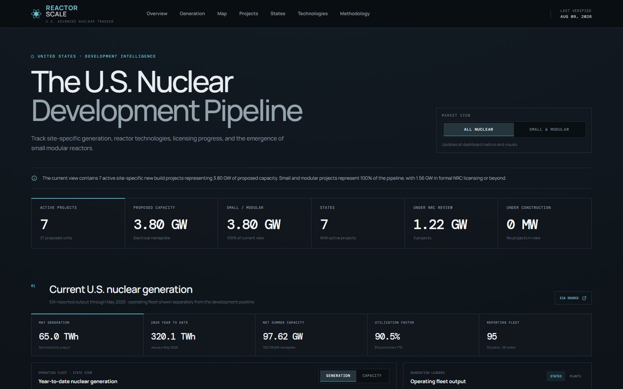This screenshot has height=389, width=623.
Task: Select the All Nuclear market view
Action: click(x=478, y=129)
